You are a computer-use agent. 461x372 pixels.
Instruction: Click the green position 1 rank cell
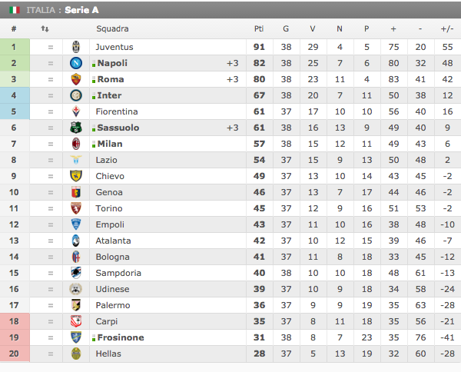(15, 47)
